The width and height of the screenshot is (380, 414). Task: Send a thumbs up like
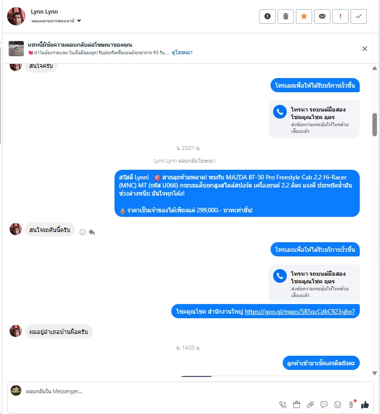365,404
